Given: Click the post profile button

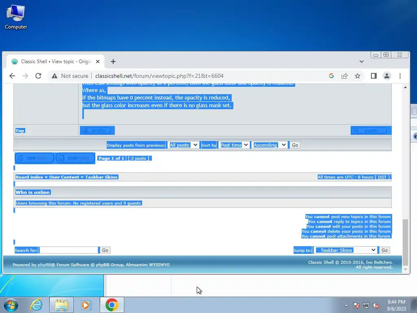Looking at the screenshot, I should click(x=97, y=130).
